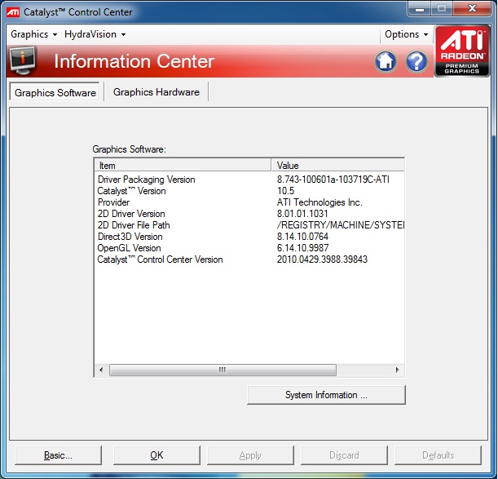Click the Home icon in the banner
The width and height of the screenshot is (498, 479).
[x=386, y=61]
